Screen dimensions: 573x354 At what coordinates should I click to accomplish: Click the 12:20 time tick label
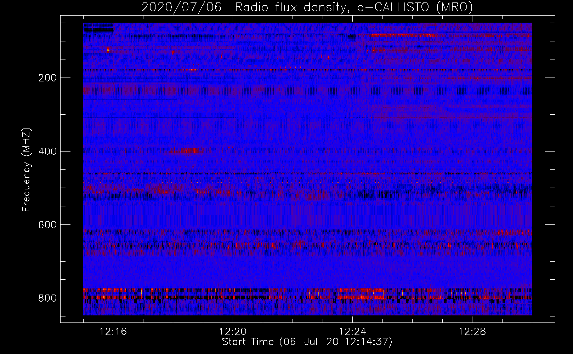[x=233, y=332]
